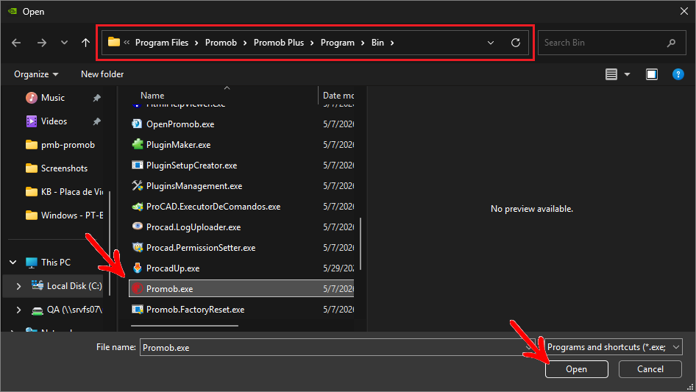Select the Bin breadcrumb segment

point(377,43)
